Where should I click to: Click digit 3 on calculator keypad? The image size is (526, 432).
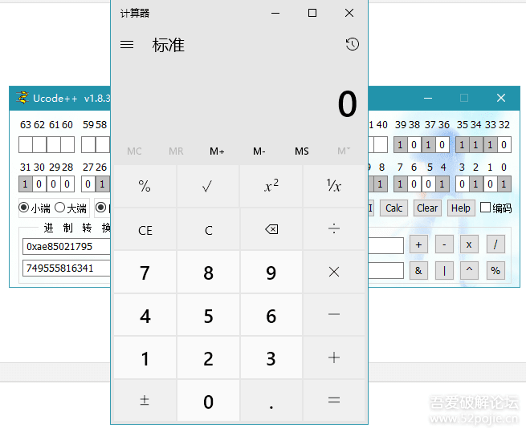271,357
